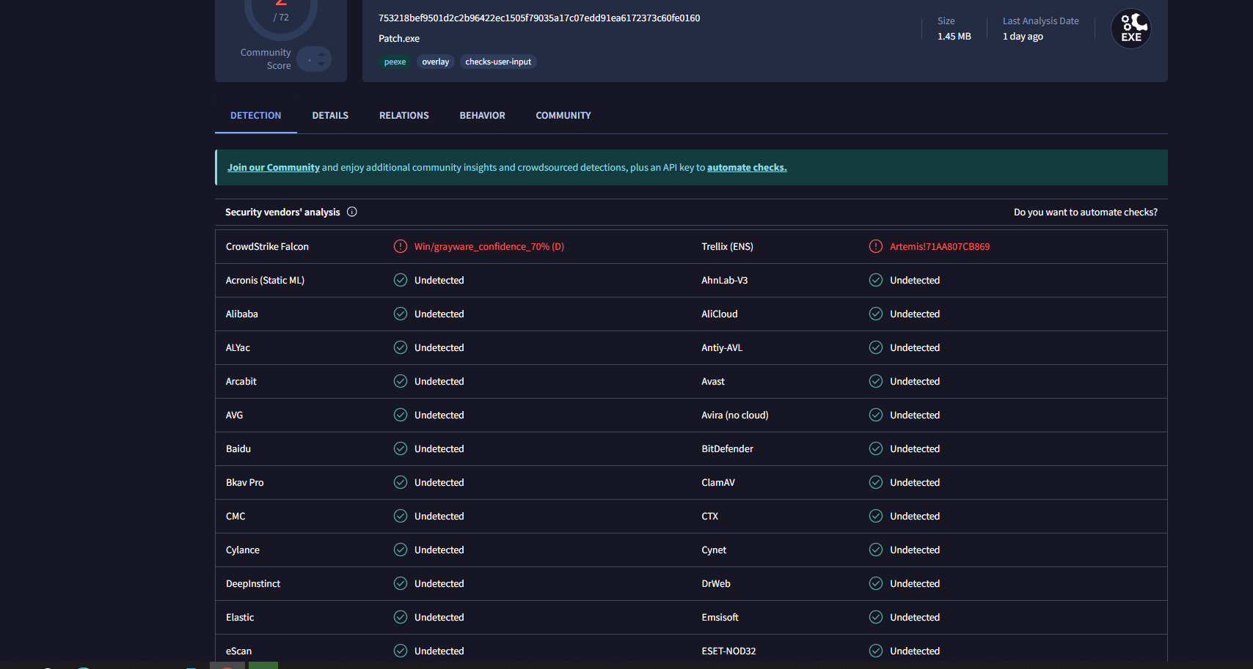Click the checkmark icon in CTX row
Viewport: 1253px width, 669px height.
[x=876, y=516]
